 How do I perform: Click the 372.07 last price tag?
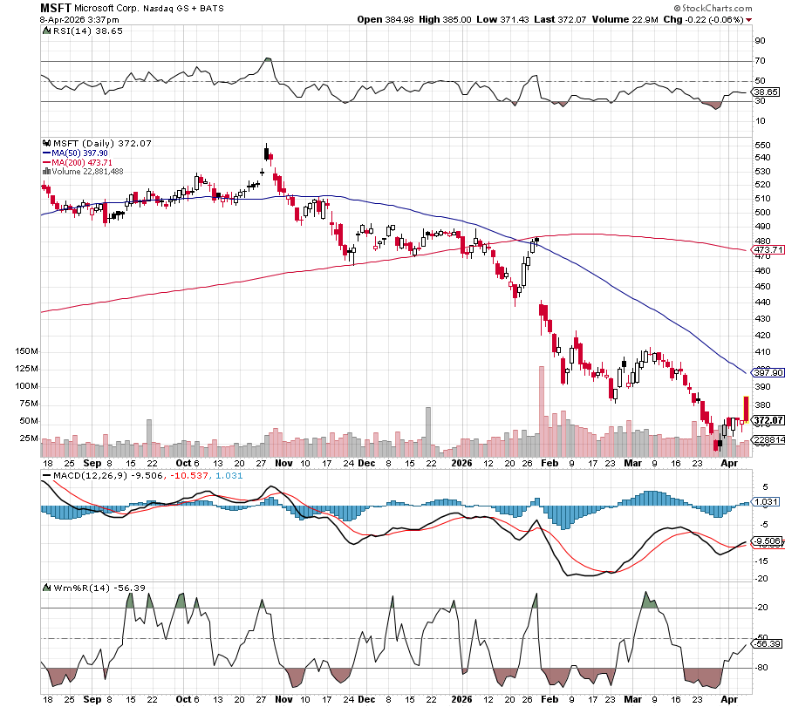coord(767,419)
